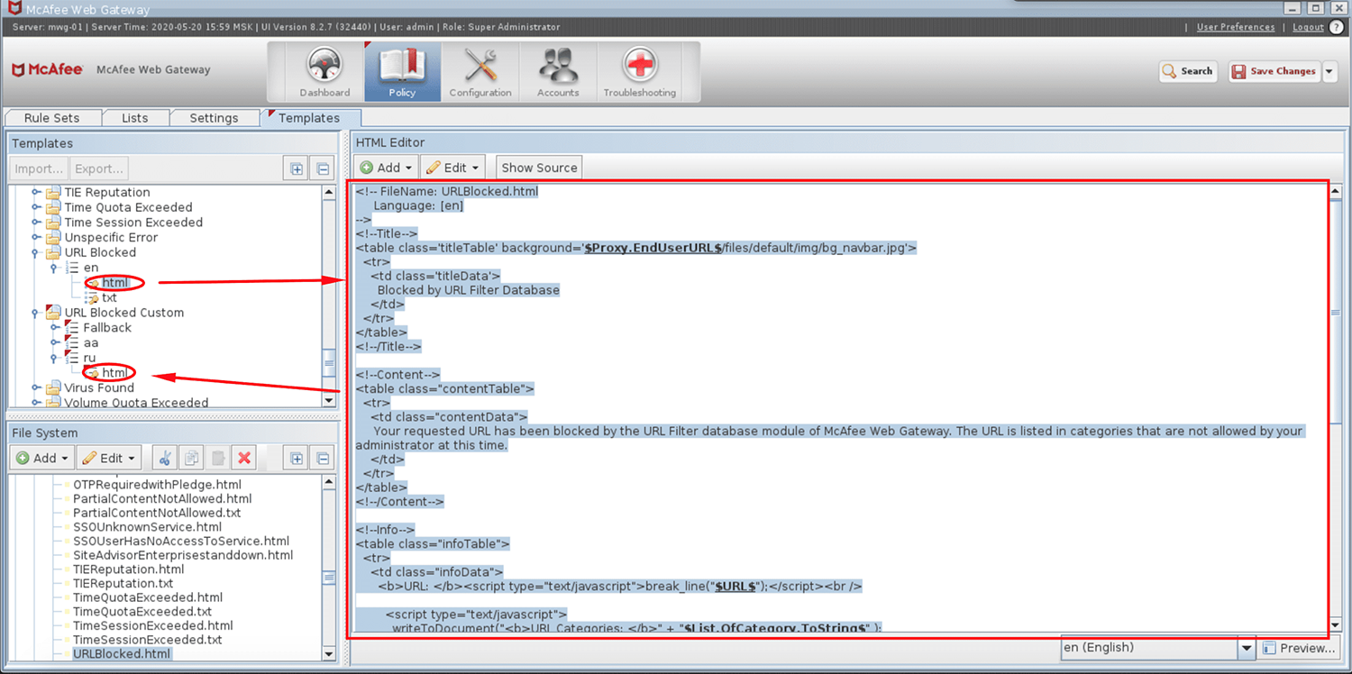
Task: Open the language dropdown showing en (English)
Action: coord(1247,647)
